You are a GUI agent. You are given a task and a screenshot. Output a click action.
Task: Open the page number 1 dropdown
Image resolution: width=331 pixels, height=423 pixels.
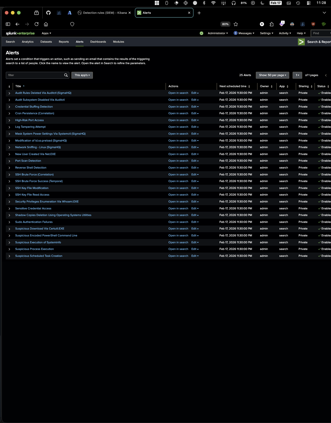click(x=297, y=75)
